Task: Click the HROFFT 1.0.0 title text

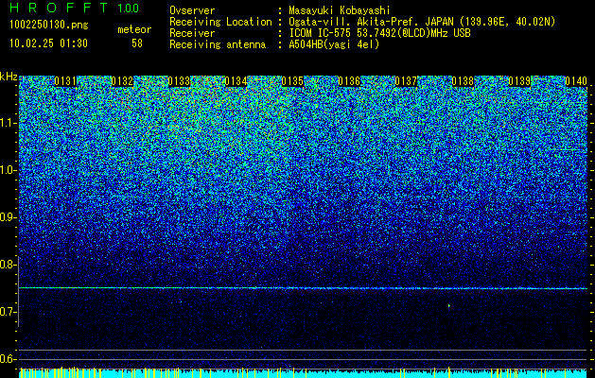Action: pyautogui.click(x=74, y=8)
